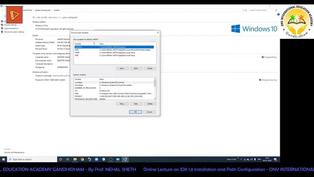
Task: Click Search Control Panel field
Action: coord(263,10)
